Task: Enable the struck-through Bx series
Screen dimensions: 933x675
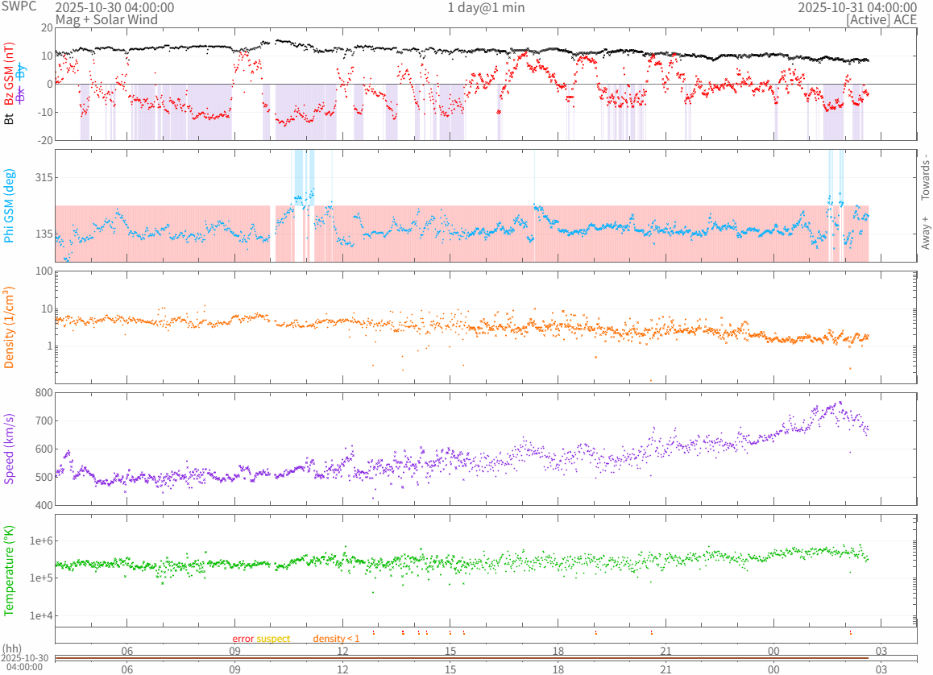Action: click(x=22, y=94)
